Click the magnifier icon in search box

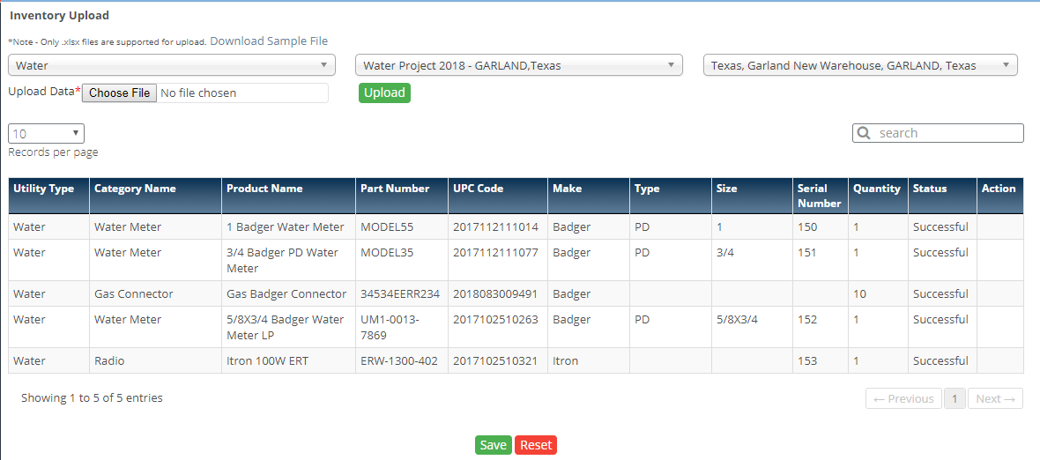pos(865,133)
